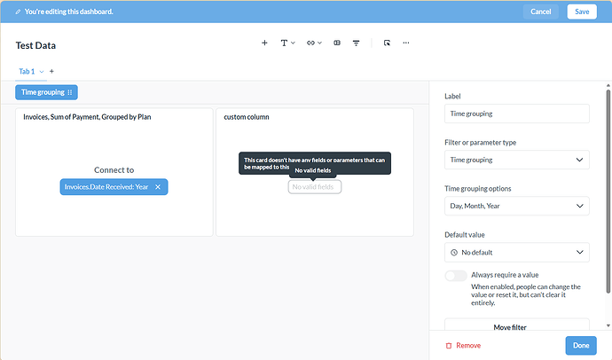Click the Label input field

[517, 113]
